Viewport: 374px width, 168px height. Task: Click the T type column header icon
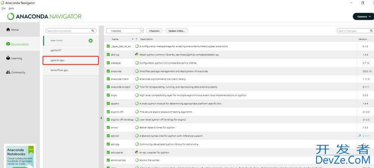137,39
